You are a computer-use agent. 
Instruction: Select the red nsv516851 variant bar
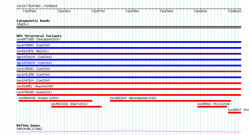pos(129,89)
